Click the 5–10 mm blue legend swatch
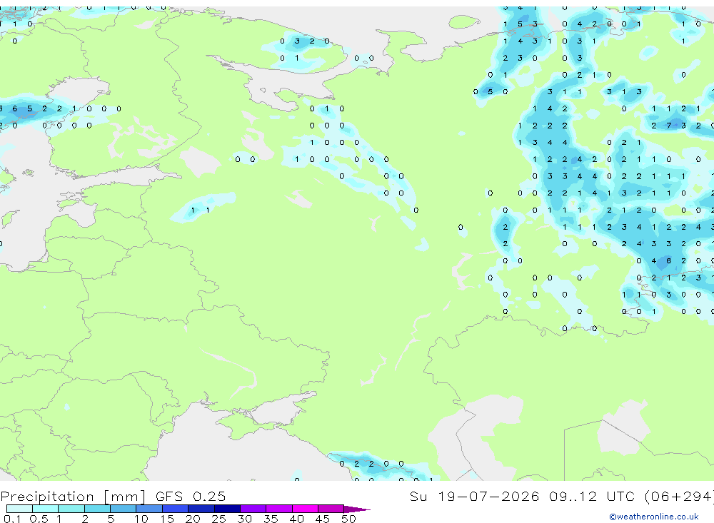Screen dimensions: 714x523 123,509
